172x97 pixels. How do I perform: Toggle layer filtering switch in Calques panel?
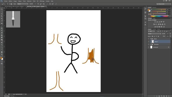(170, 31)
